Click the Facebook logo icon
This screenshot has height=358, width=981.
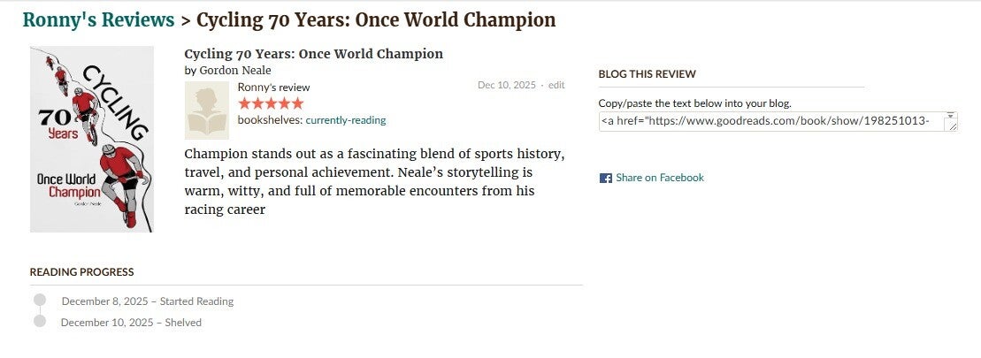[606, 178]
